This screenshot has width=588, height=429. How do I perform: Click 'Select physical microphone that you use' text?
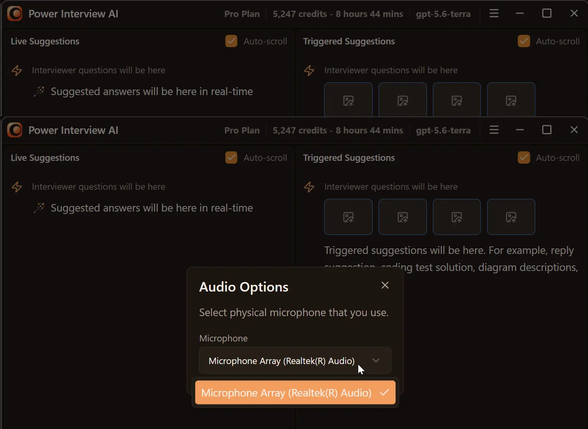click(294, 313)
